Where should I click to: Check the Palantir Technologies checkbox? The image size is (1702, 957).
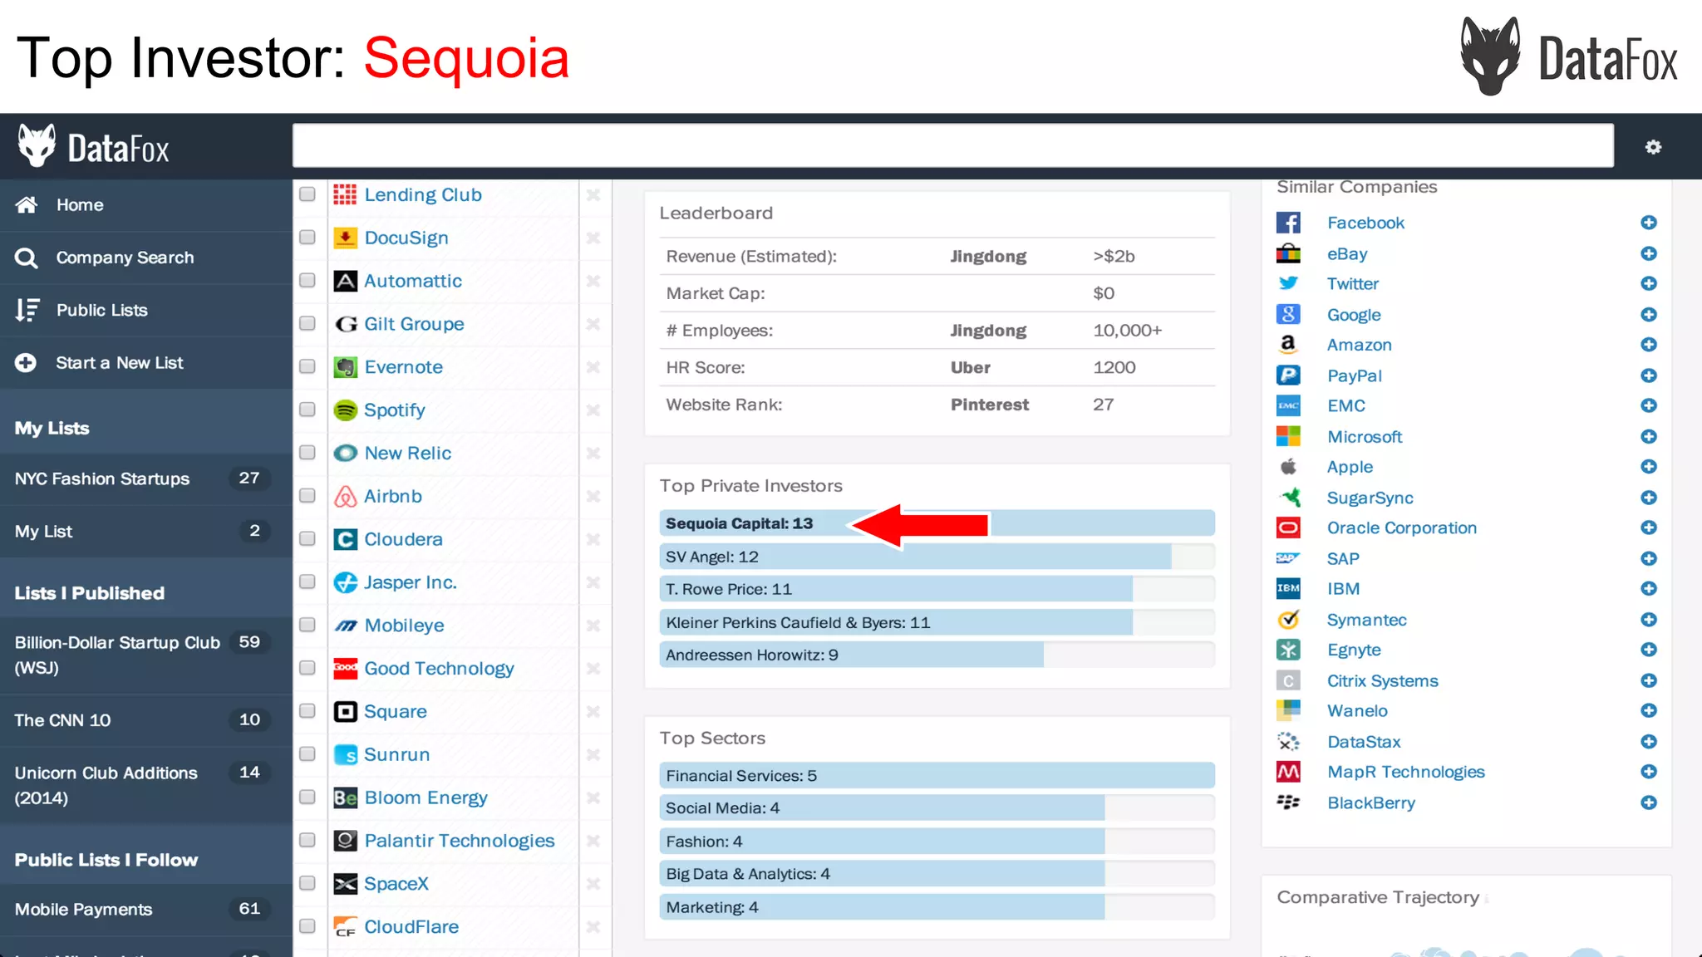307,840
